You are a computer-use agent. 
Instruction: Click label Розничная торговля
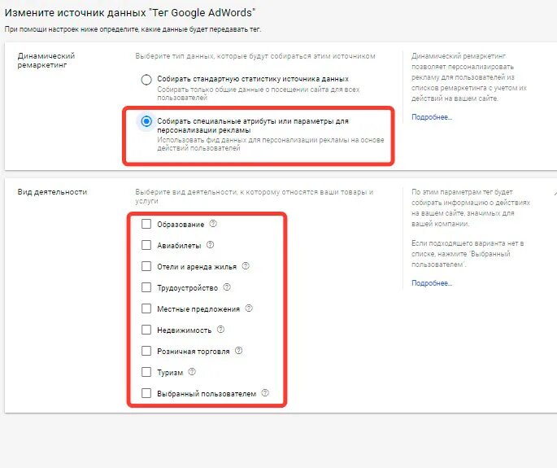tap(194, 352)
